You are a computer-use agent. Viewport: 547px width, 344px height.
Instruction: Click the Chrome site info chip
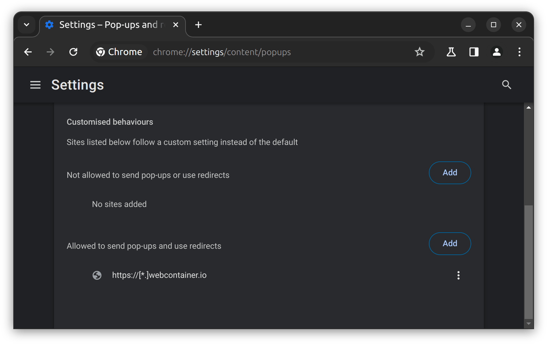[x=119, y=52]
